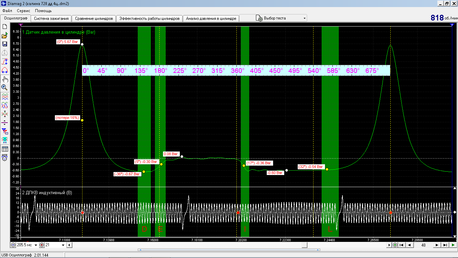Show the data table view icon
The height and width of the screenshot is (258, 458).
point(5,149)
